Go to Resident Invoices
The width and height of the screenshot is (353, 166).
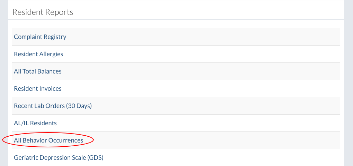pos(38,89)
